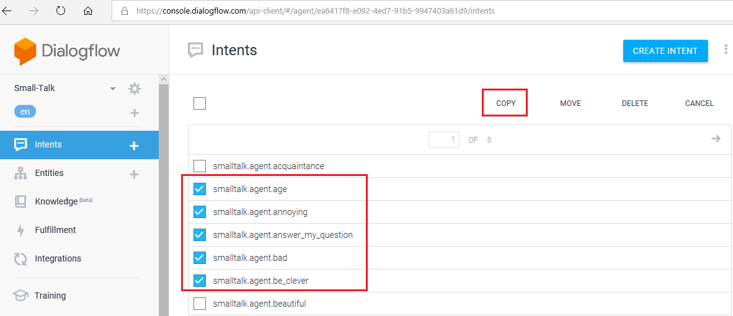
Task: Toggle the select-all intents checkbox
Action: tap(200, 103)
